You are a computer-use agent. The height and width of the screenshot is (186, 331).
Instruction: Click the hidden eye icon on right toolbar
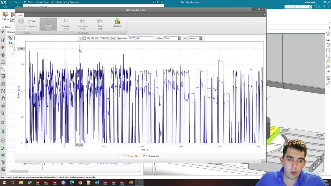[328, 67]
